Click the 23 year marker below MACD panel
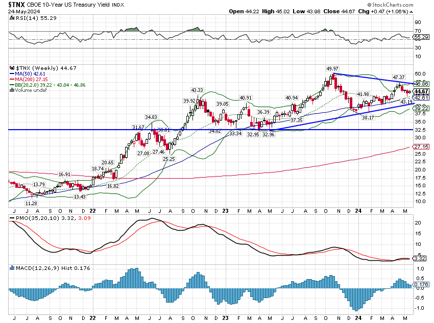Viewport: 434px width, 323px height. click(226, 317)
